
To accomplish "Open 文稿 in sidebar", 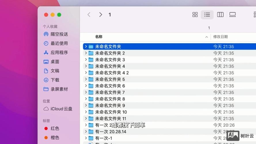I will tap(51, 71).
